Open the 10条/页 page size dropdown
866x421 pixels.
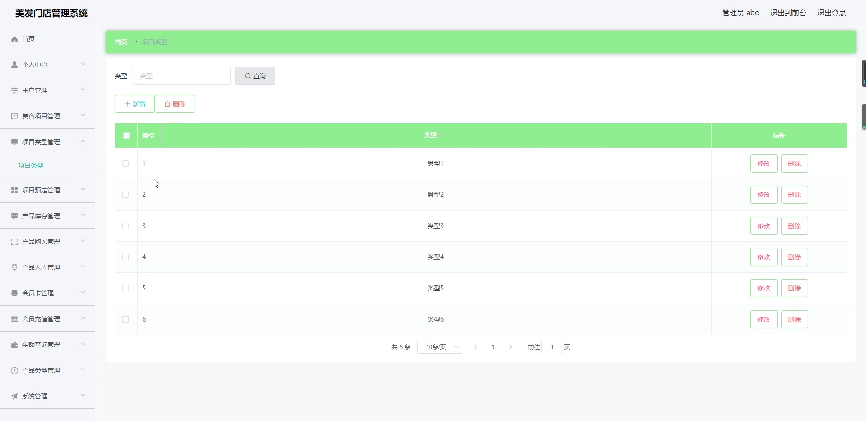coord(440,347)
